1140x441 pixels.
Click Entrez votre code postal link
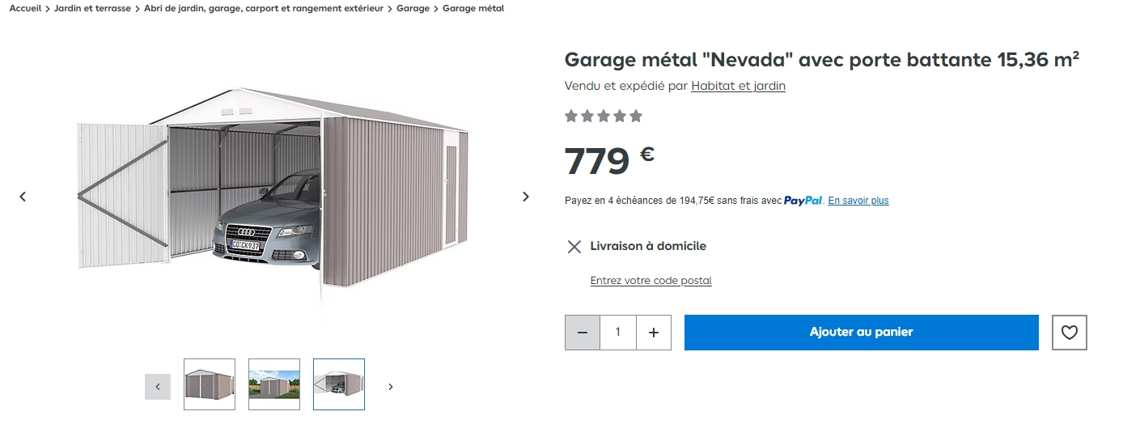[651, 281]
